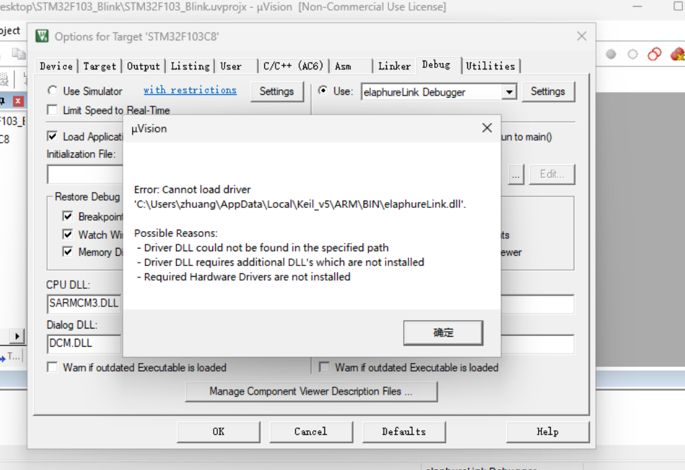This screenshot has width=685, height=470.
Task: Select the User tab
Action: point(231,67)
